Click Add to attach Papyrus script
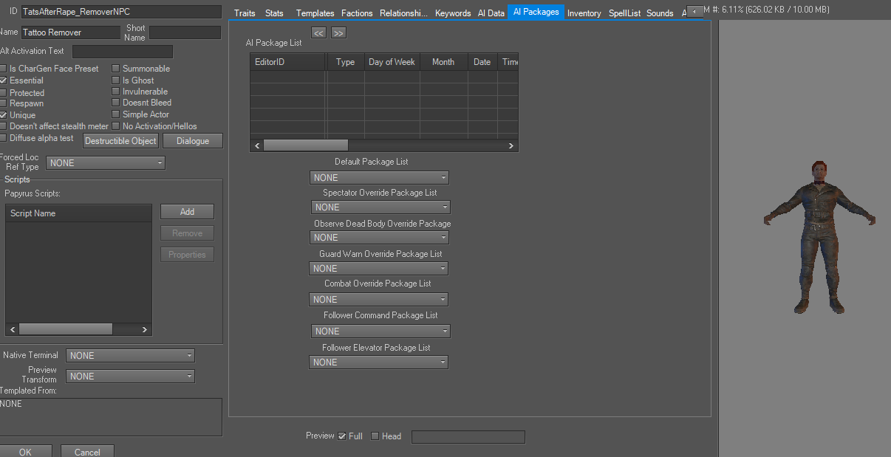Image resolution: width=891 pixels, height=457 pixels. (188, 212)
